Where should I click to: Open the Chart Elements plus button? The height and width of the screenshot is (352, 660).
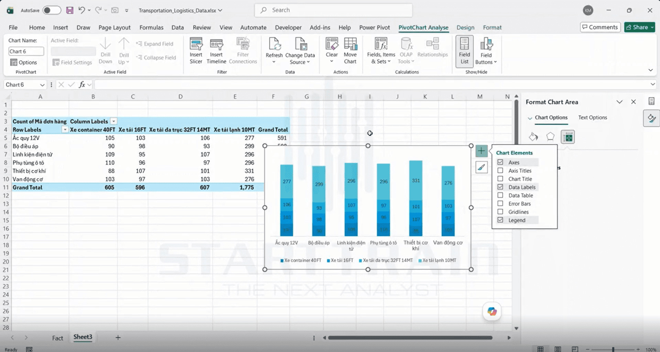point(481,151)
